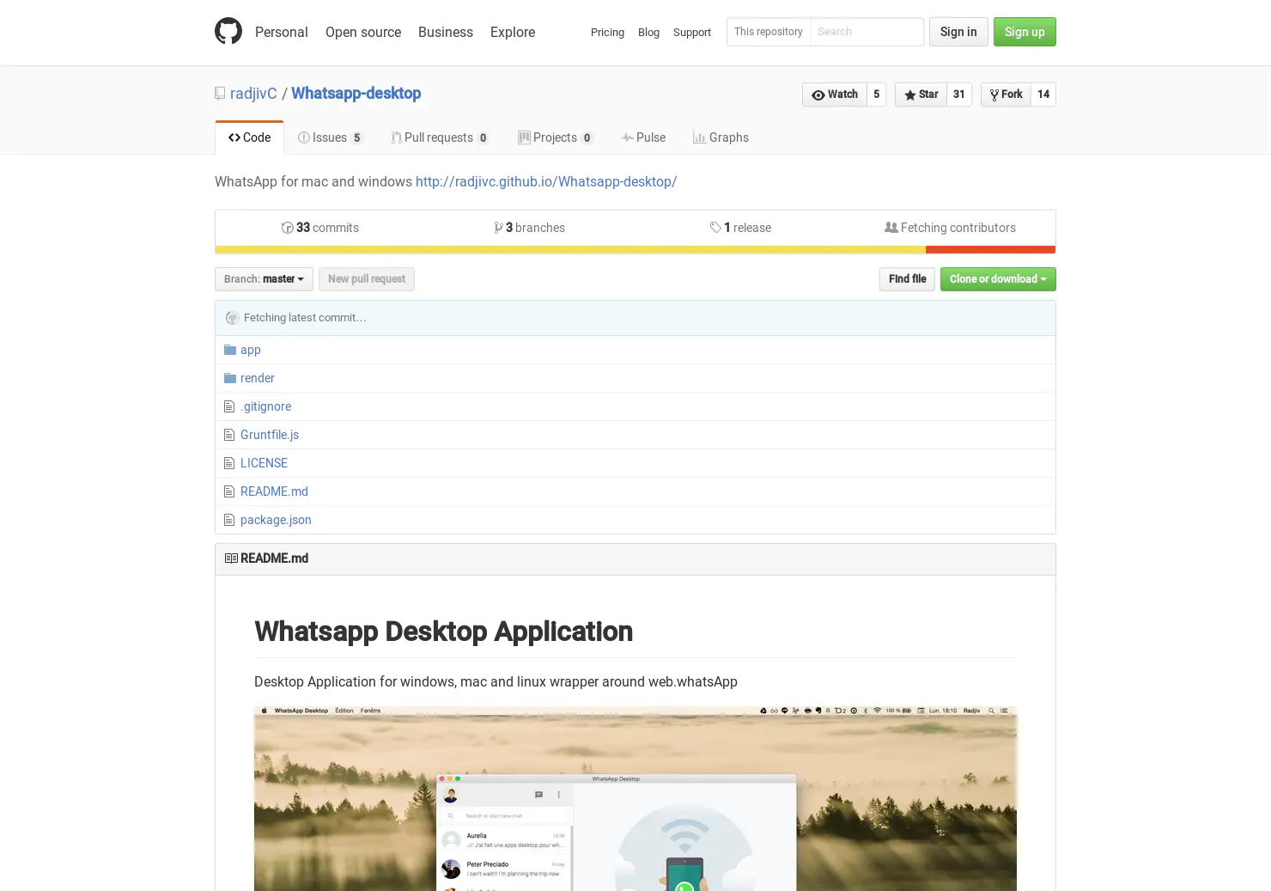The width and height of the screenshot is (1271, 891).
Task: Focus the Search input field
Action: click(867, 32)
